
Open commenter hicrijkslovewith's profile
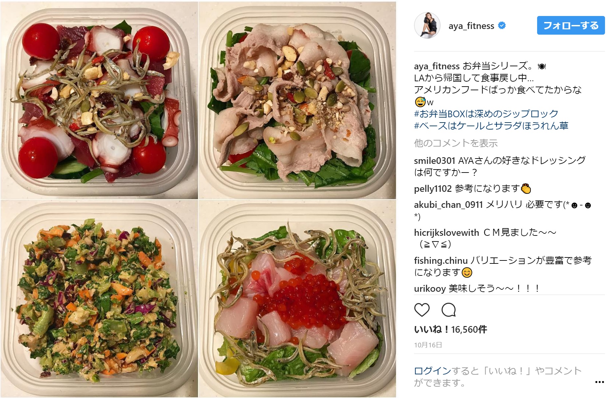pyautogui.click(x=446, y=232)
